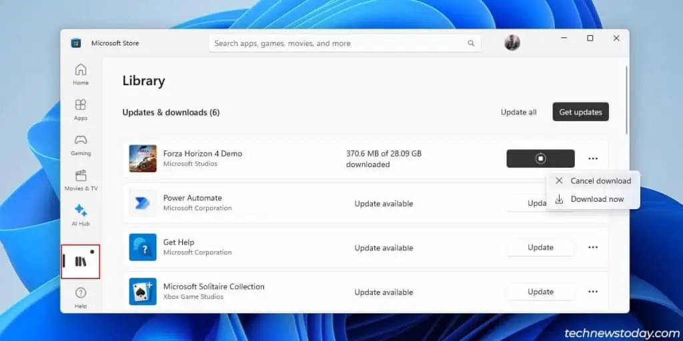Open more options for Microsoft Solitaire Collection
Viewport: 683px width, 341px height.
pyautogui.click(x=593, y=292)
